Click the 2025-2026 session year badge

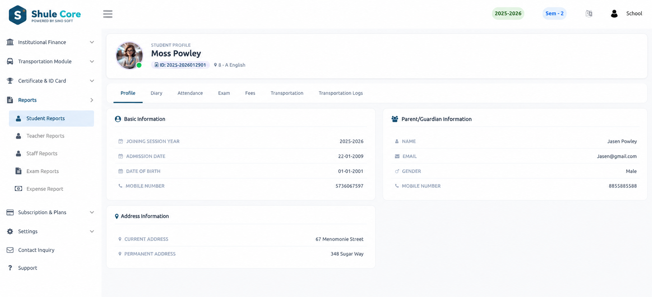[x=508, y=13]
